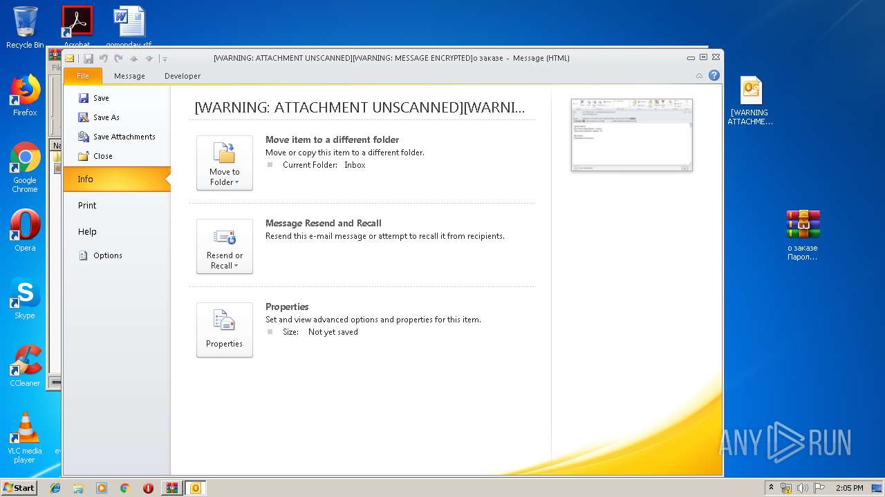Screen dimensions: 885x497
Task: Select the Acrobat desktop shortcut
Action: [77, 26]
